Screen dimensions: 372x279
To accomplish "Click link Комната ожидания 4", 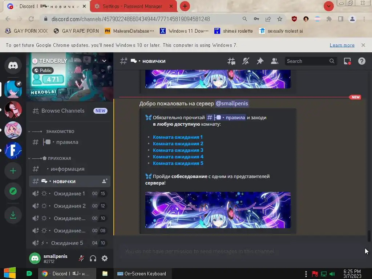I will (178, 157).
